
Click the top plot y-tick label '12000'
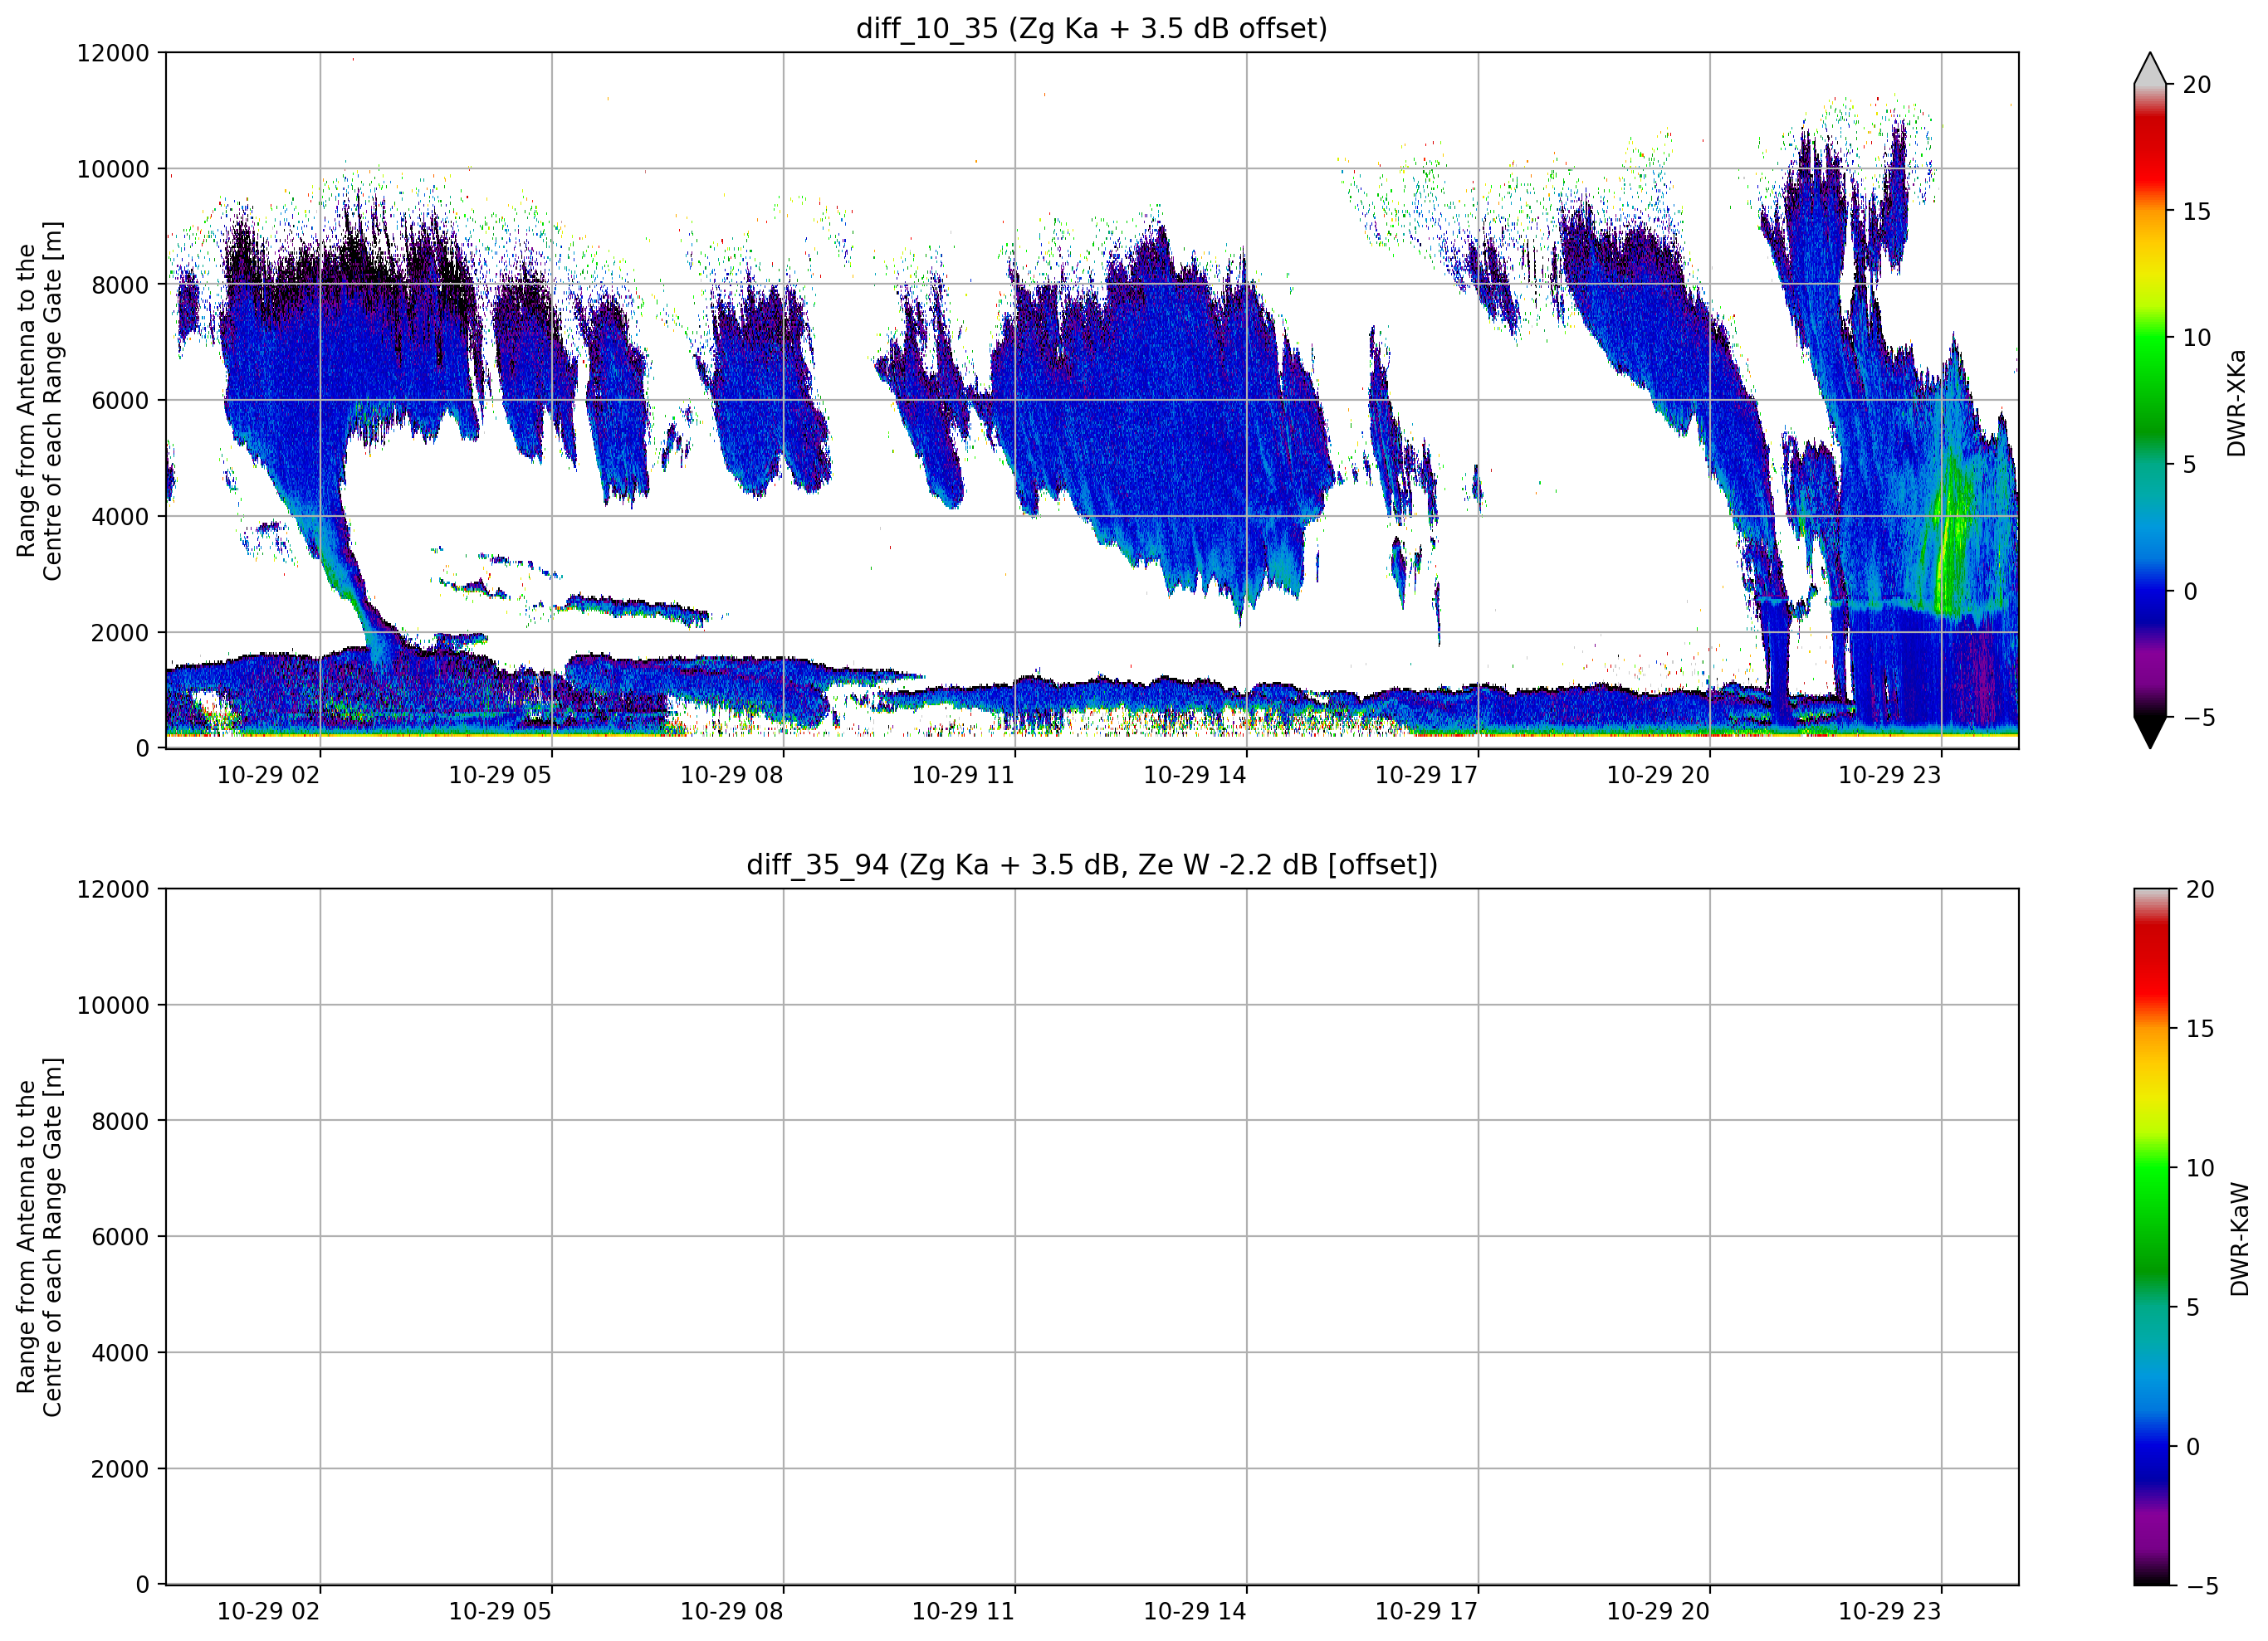click(x=113, y=53)
